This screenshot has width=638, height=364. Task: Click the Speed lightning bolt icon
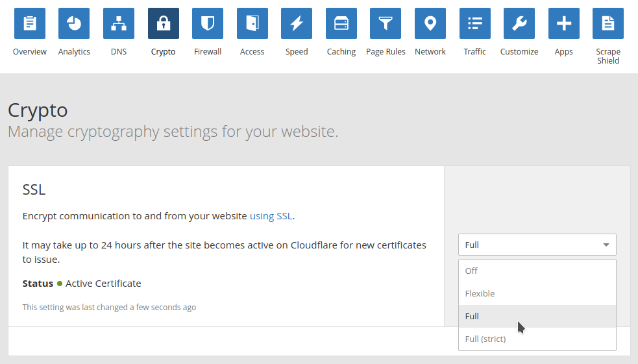pyautogui.click(x=297, y=24)
